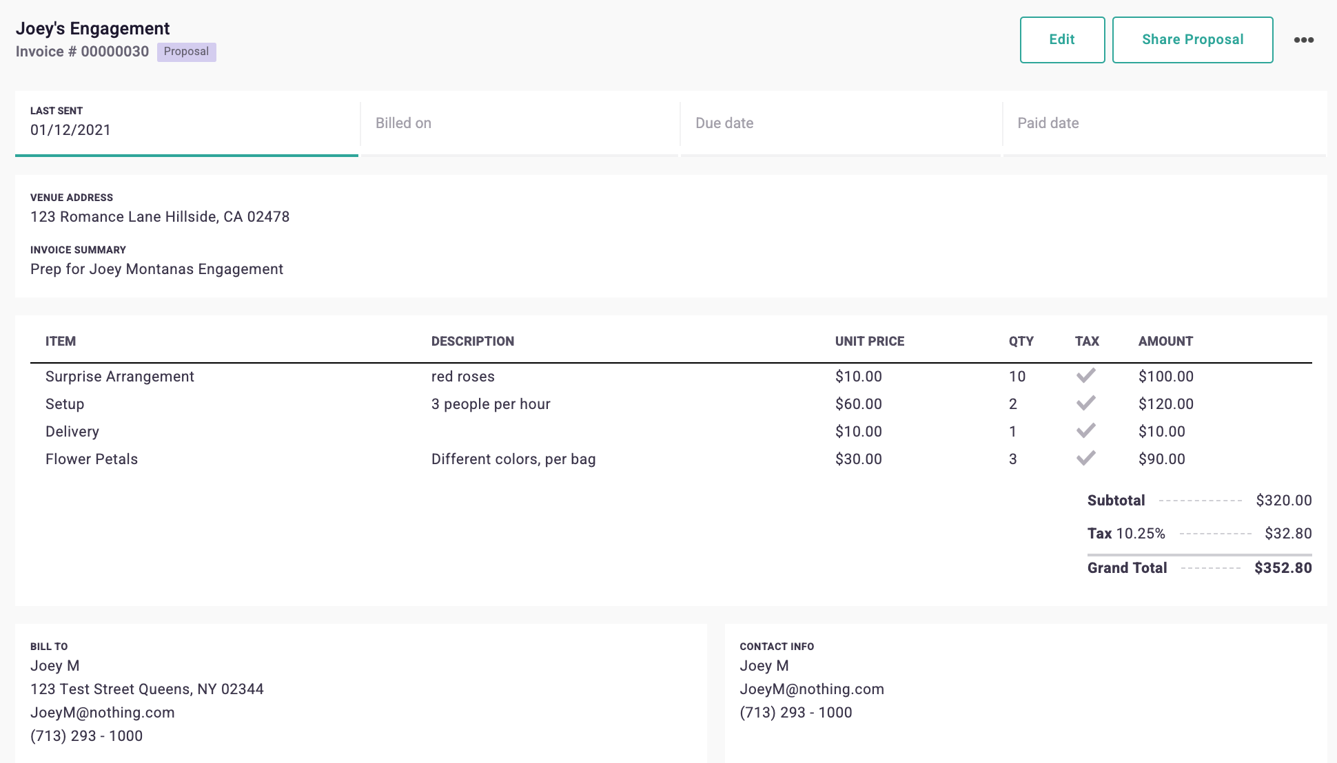Click the Contact Info email address
The width and height of the screenshot is (1337, 763).
[x=812, y=689]
